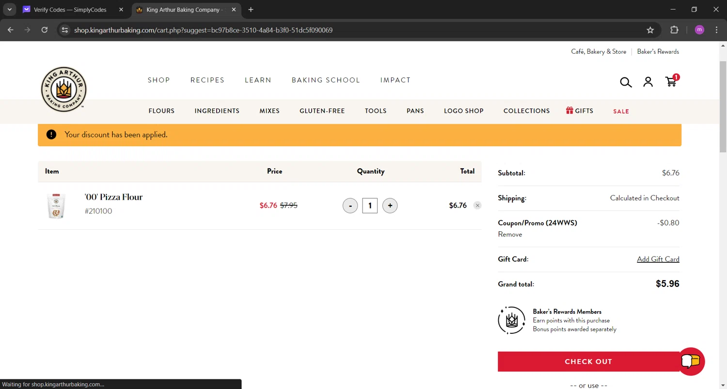Click the alert icon in discount banner
The width and height of the screenshot is (727, 389).
pyautogui.click(x=51, y=135)
